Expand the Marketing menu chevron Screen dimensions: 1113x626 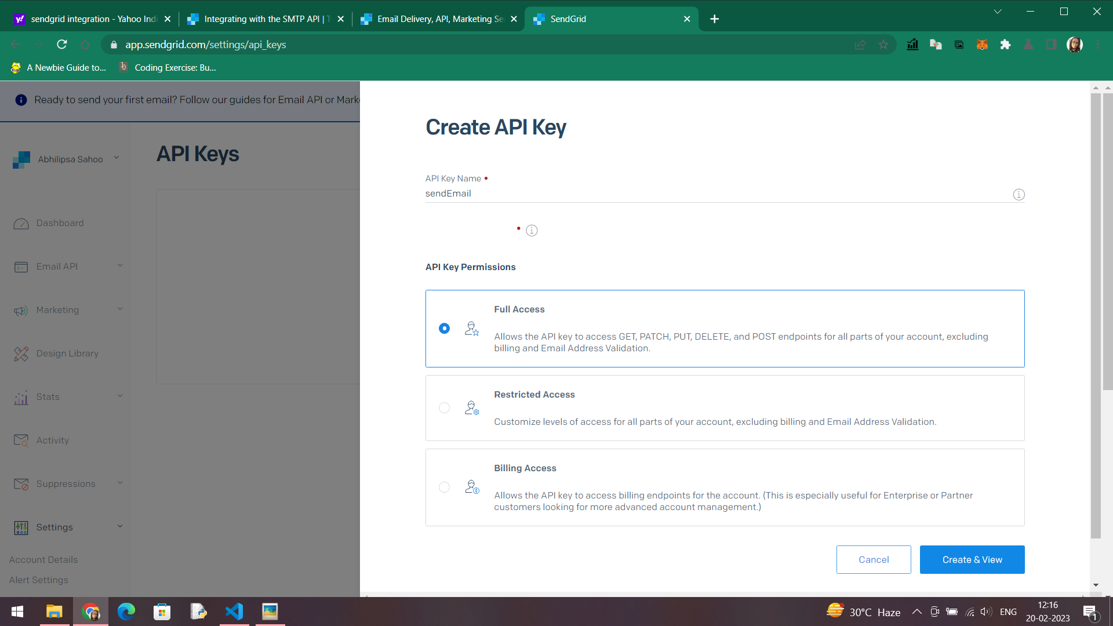point(120,309)
